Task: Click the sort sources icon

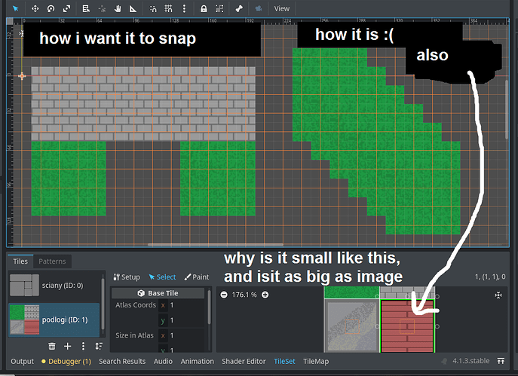Action: pos(99,346)
